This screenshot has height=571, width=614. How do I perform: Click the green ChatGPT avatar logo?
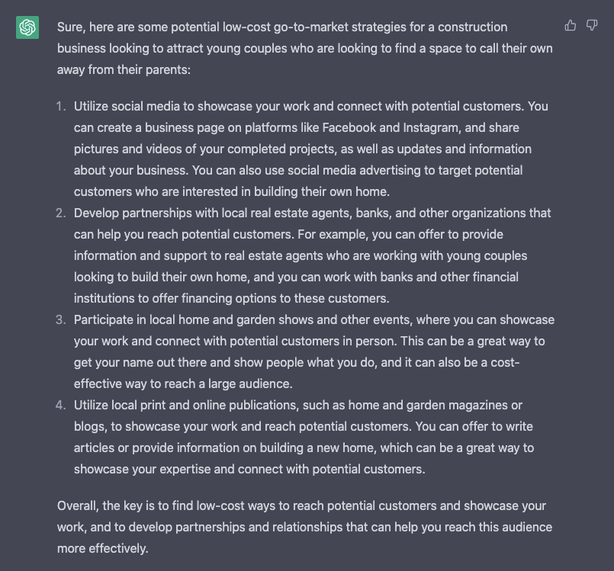[x=27, y=27]
